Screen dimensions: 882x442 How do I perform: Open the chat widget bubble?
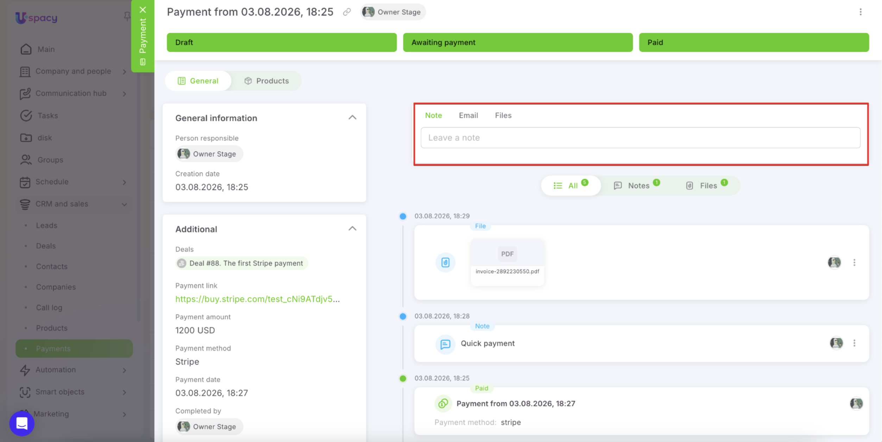(22, 424)
